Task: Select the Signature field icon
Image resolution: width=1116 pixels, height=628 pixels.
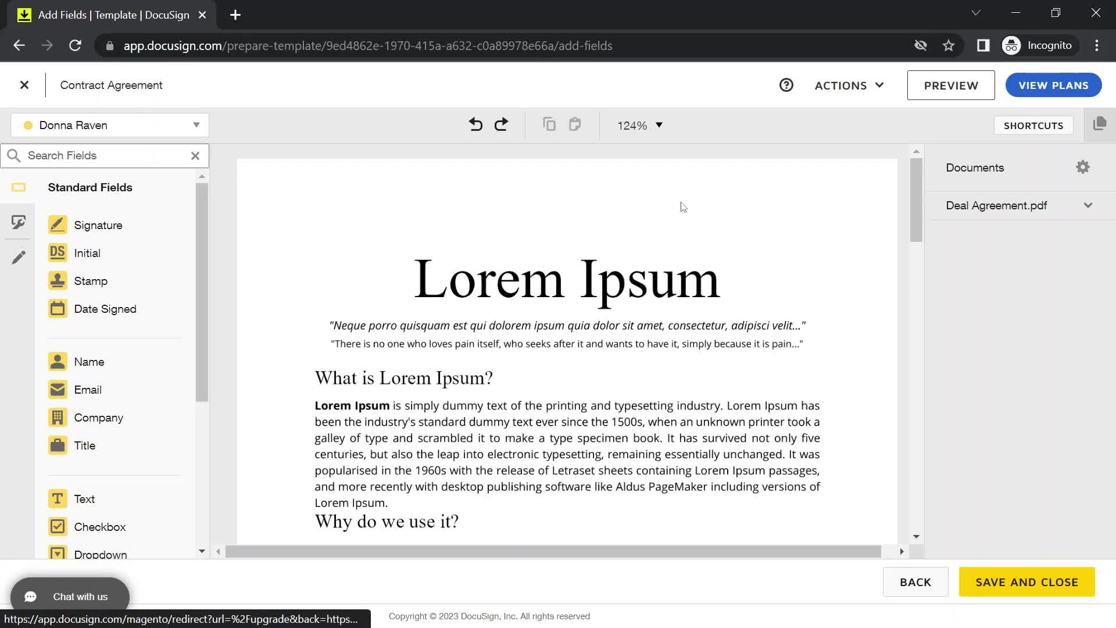Action: (58, 225)
